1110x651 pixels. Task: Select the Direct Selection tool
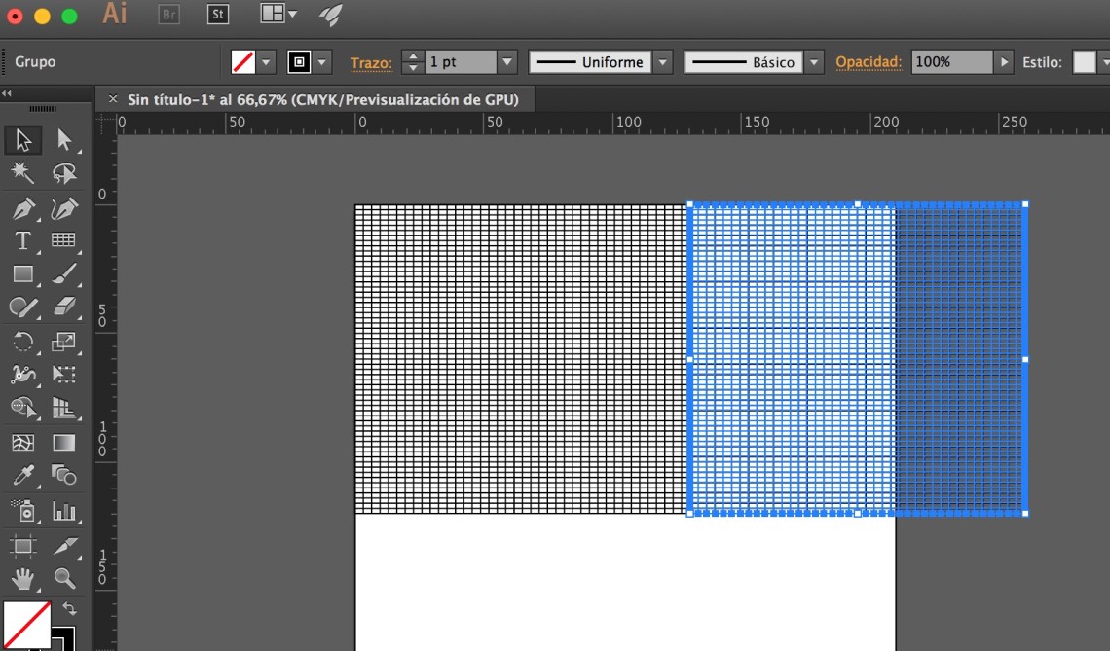[64, 140]
